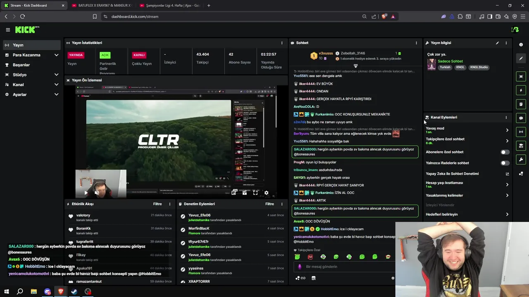
Task: Open Steam from the taskbar
Action: point(74,292)
